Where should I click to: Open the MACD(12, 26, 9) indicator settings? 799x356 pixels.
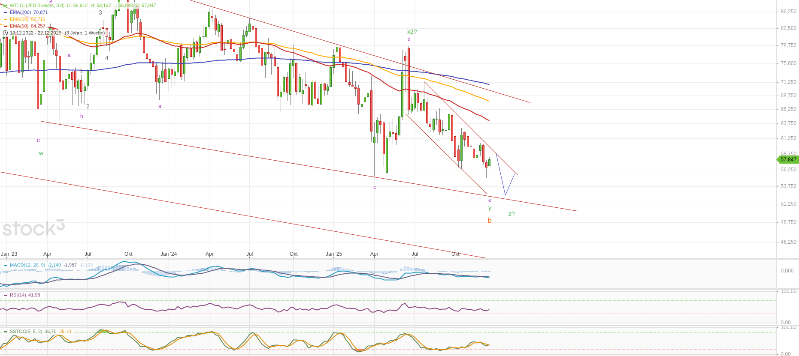point(27,265)
